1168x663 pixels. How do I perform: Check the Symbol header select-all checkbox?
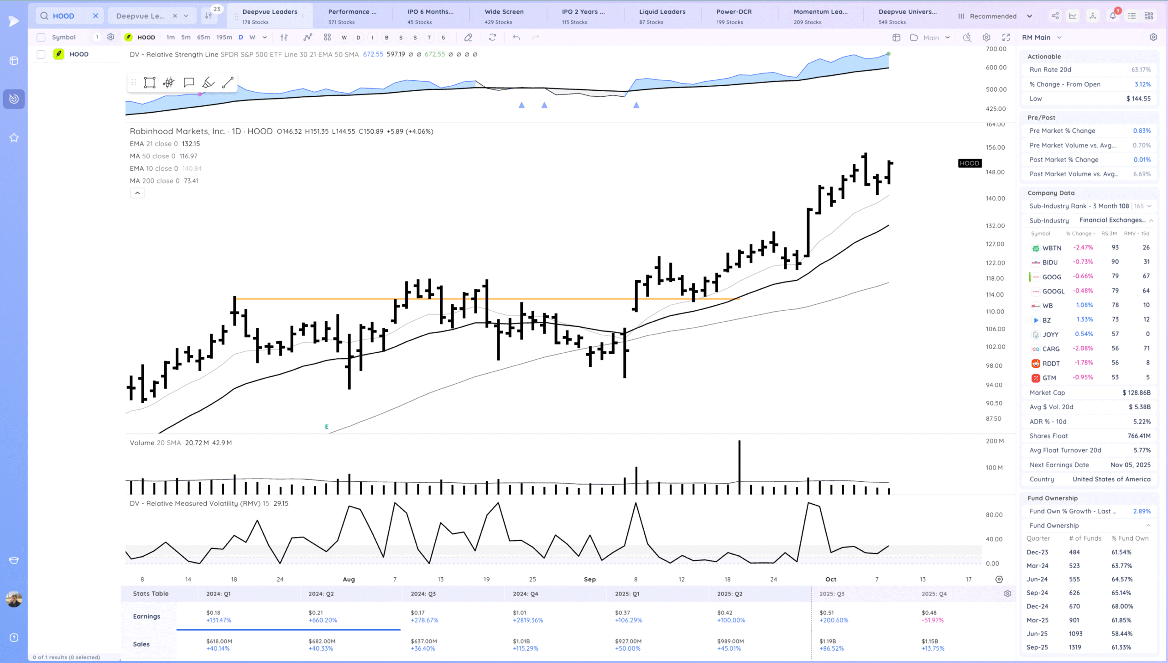(41, 37)
